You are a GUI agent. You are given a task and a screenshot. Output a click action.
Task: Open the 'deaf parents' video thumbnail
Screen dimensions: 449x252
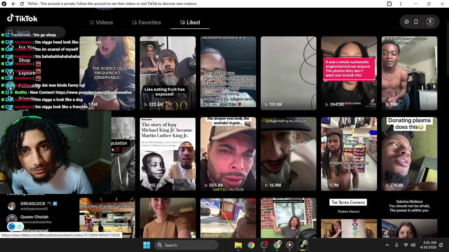(x=409, y=73)
